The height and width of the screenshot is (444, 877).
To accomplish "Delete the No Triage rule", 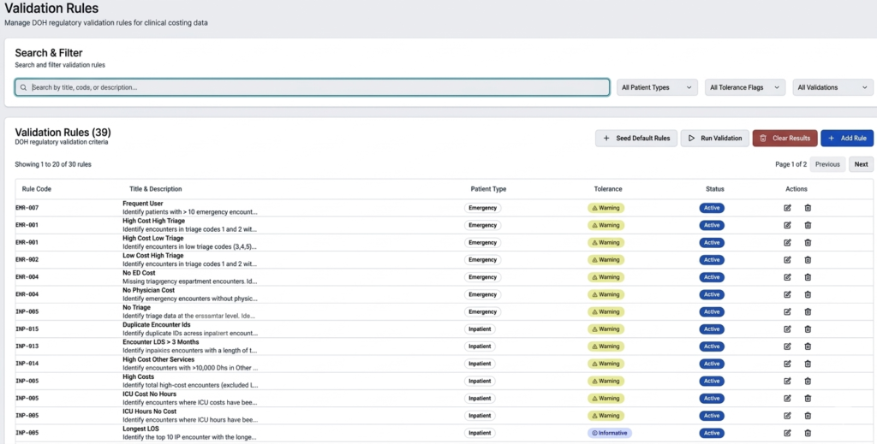I will pos(808,311).
